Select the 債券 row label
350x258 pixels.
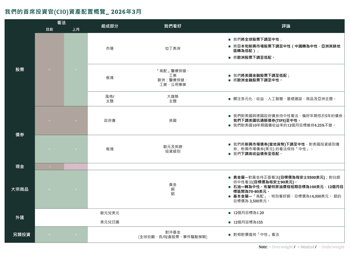coord(20,135)
